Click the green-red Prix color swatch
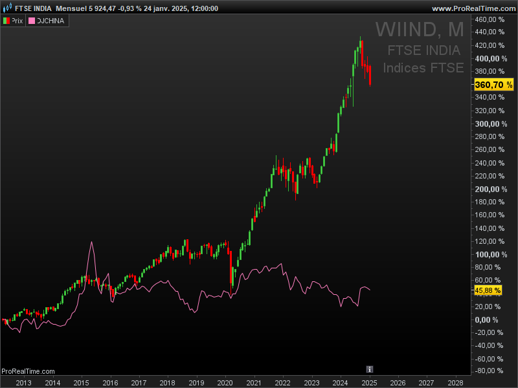Viewport: 518px width, 388px height. click(6, 21)
